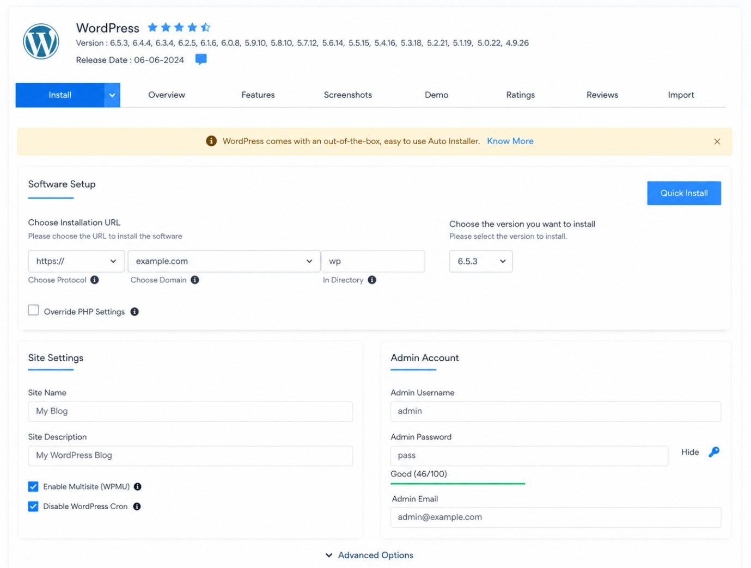Viewport: 751px width, 568px height.
Task: Click the Software Setup heading
Action: click(x=62, y=184)
